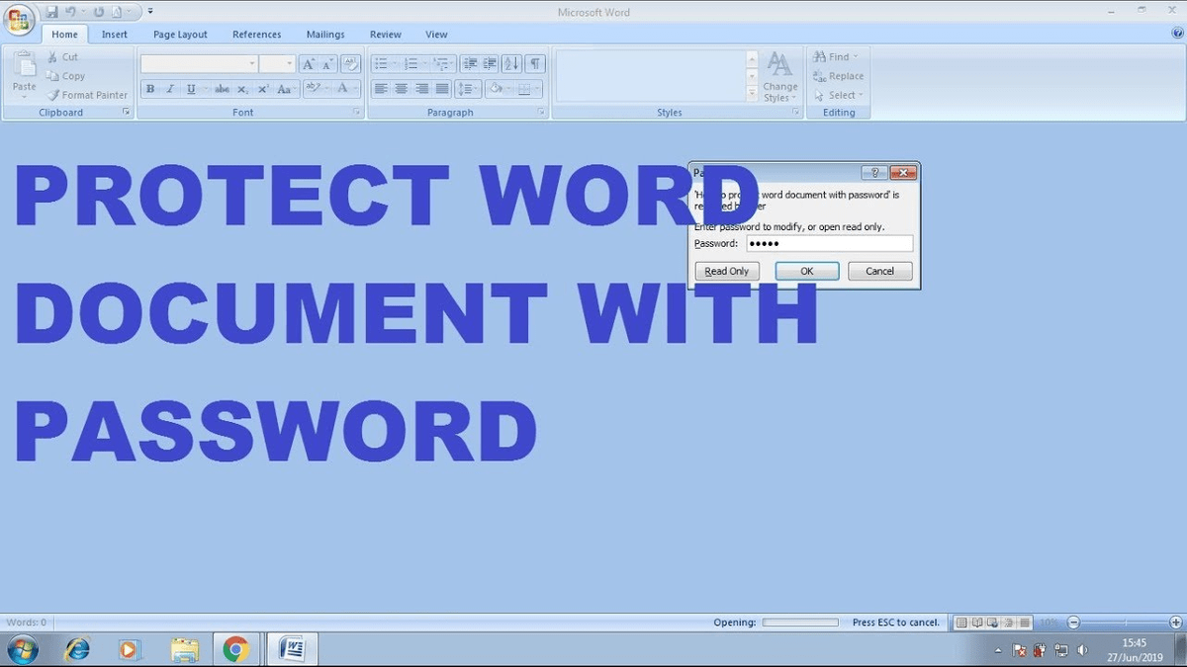This screenshot has height=667, width=1187.
Task: Toggle Superscript formatting
Action: coord(263,89)
